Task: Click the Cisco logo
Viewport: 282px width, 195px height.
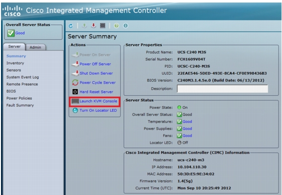Action: point(13,11)
